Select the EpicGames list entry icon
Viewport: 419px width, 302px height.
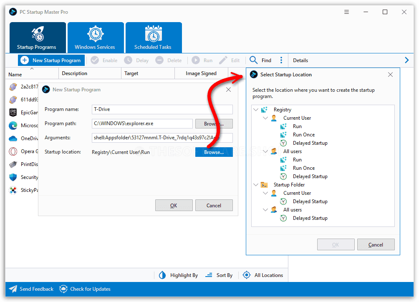click(x=13, y=112)
